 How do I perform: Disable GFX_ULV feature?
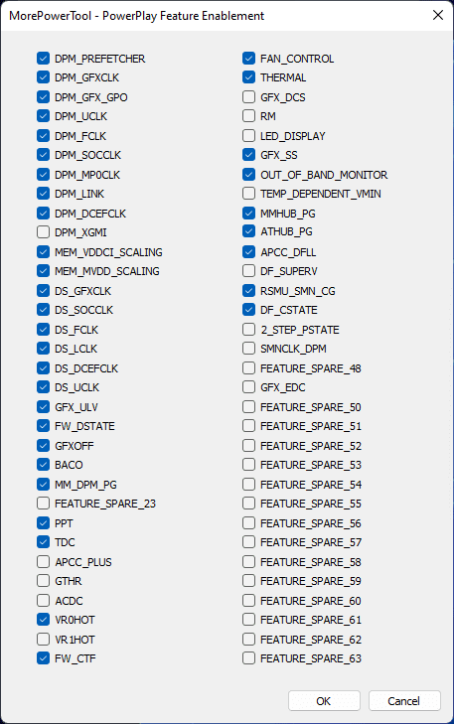[x=43, y=407]
